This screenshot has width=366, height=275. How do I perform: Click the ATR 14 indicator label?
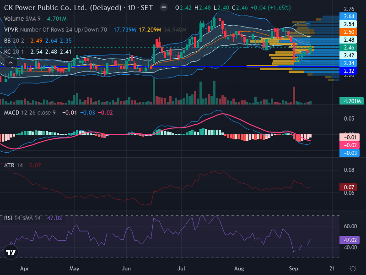pos(13,165)
